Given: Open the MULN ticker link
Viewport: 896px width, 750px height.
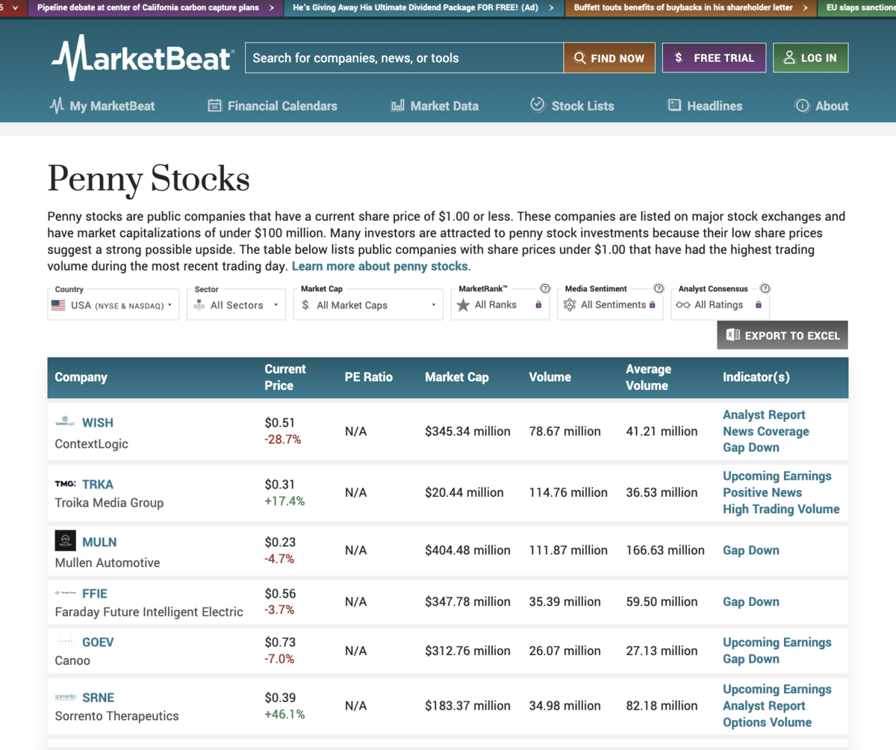Looking at the screenshot, I should (99, 542).
